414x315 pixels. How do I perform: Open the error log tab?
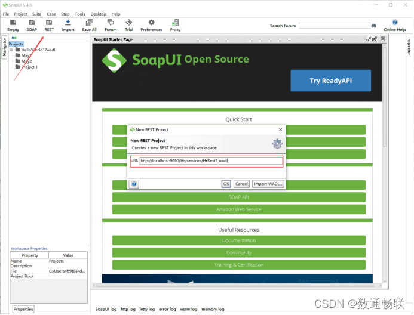click(x=167, y=309)
